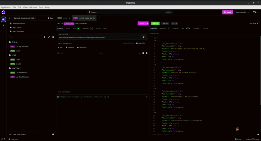261x141 pixels.
Task: Open a new request tab with plus
Action: pos(99,18)
